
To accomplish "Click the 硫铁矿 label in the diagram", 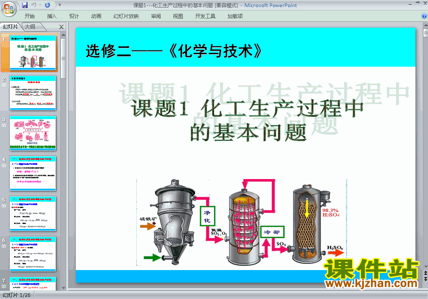I will (148, 219).
